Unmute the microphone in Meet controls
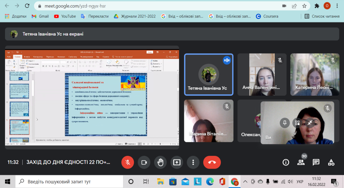344x188 pixels. 127,162
